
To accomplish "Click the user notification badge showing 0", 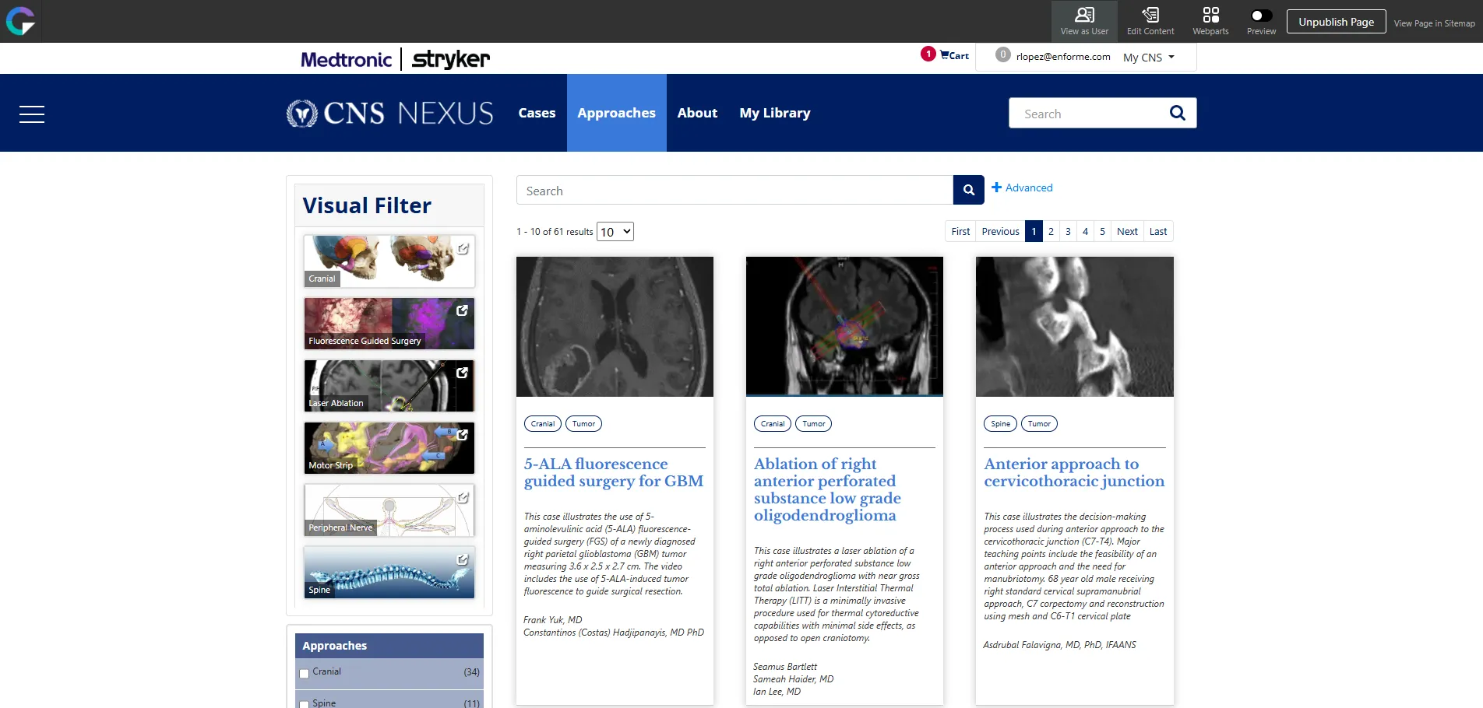I will point(1003,54).
